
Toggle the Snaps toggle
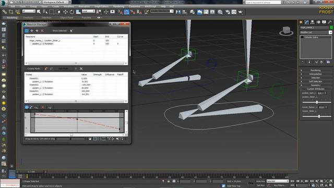(120, 12)
